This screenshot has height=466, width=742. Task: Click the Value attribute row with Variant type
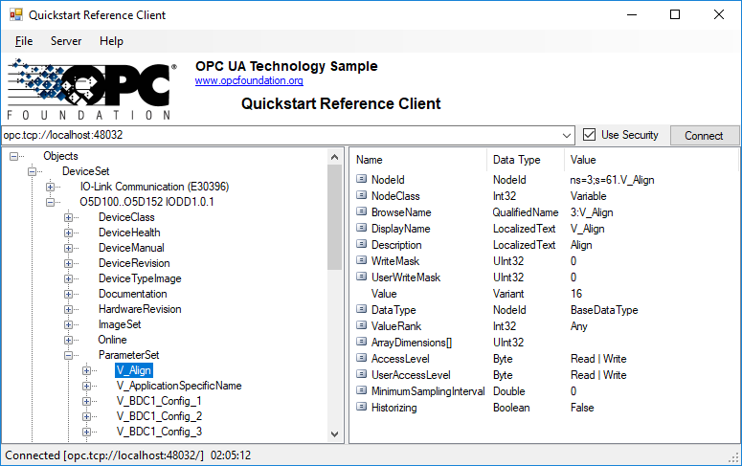(x=544, y=294)
